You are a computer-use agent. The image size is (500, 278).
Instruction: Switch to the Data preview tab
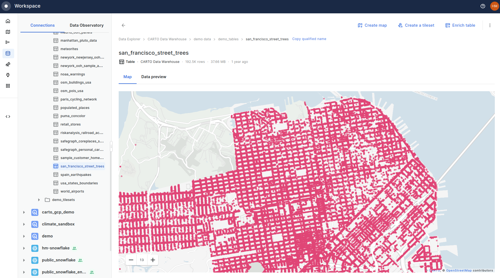pos(154,77)
